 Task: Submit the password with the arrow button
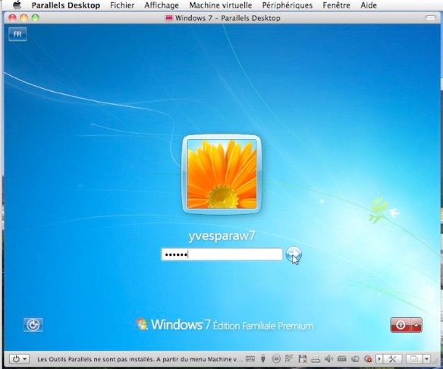(x=294, y=254)
